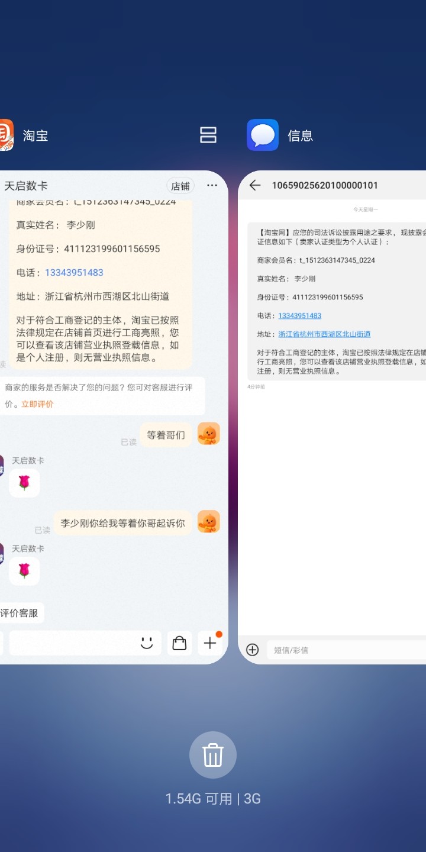Tap the back arrow in Messages
426x852 pixels.
coord(255,185)
